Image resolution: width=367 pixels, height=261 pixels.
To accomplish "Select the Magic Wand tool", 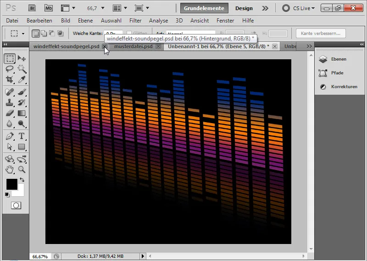I will point(22,69).
